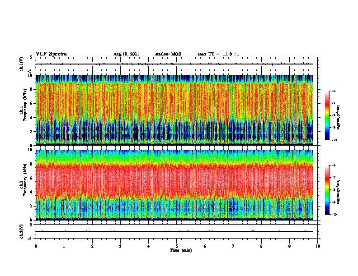
Task: Click the "6" kHz tick of ch.2 spectrogram
Action: pos(32,178)
